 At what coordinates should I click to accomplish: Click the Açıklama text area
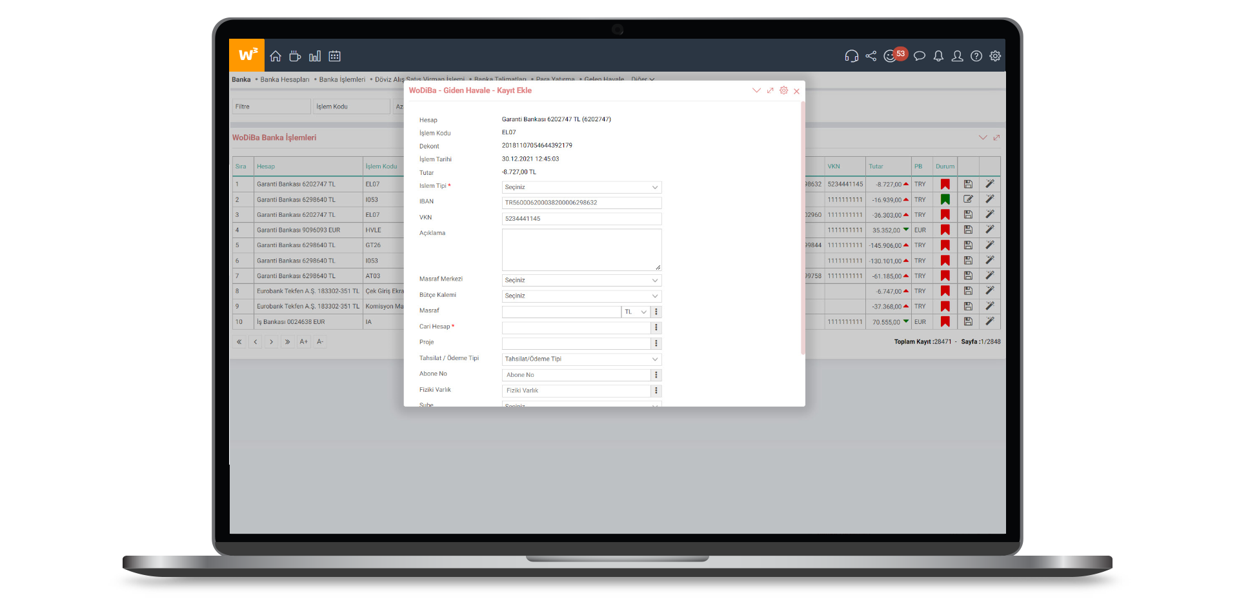click(581, 250)
